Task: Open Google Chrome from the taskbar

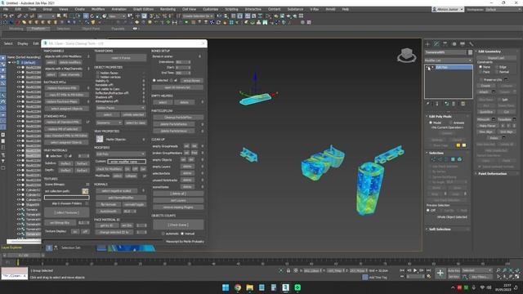Action: 238,287
